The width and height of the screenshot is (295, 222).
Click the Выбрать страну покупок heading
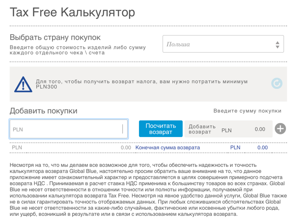click(x=55, y=38)
